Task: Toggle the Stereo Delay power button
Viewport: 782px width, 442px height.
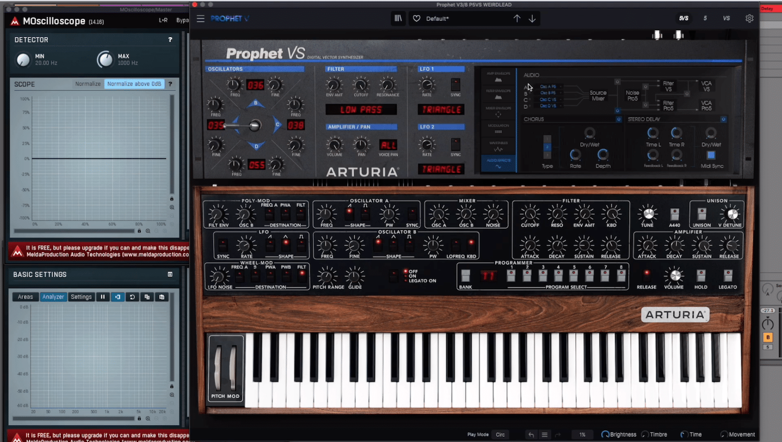Action: point(724,119)
